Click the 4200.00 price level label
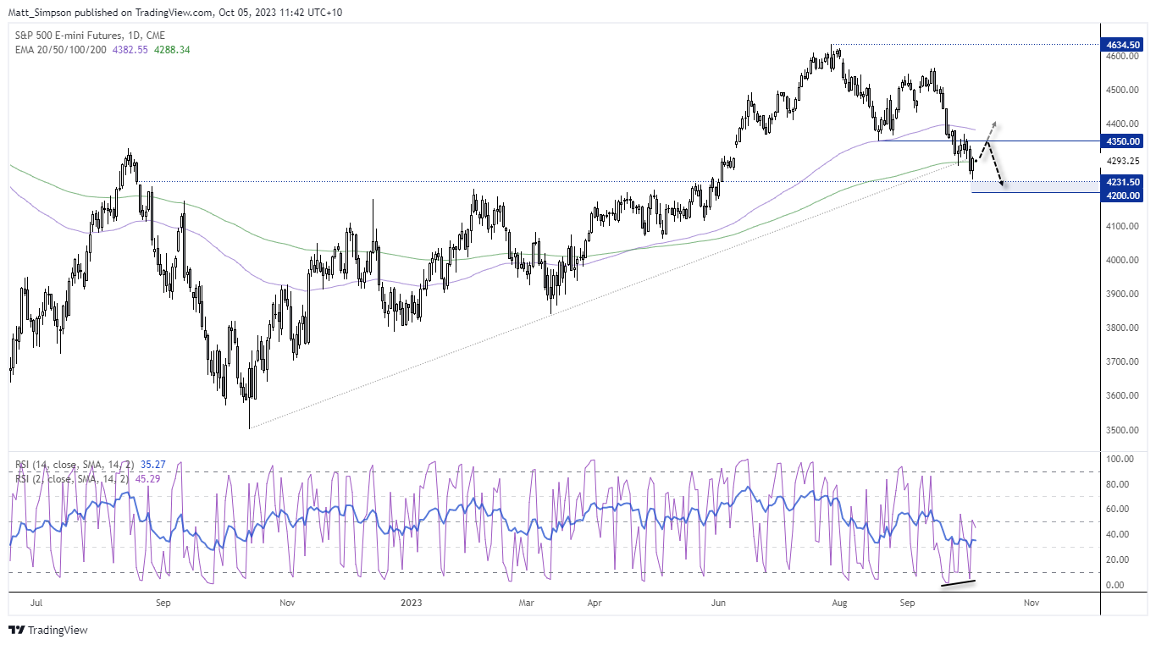 1124,196
